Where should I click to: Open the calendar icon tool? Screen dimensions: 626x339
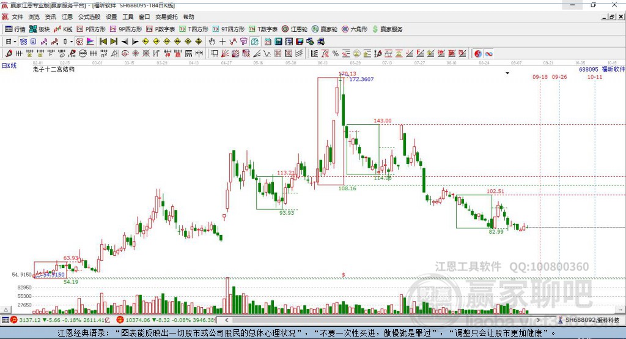pos(268,42)
